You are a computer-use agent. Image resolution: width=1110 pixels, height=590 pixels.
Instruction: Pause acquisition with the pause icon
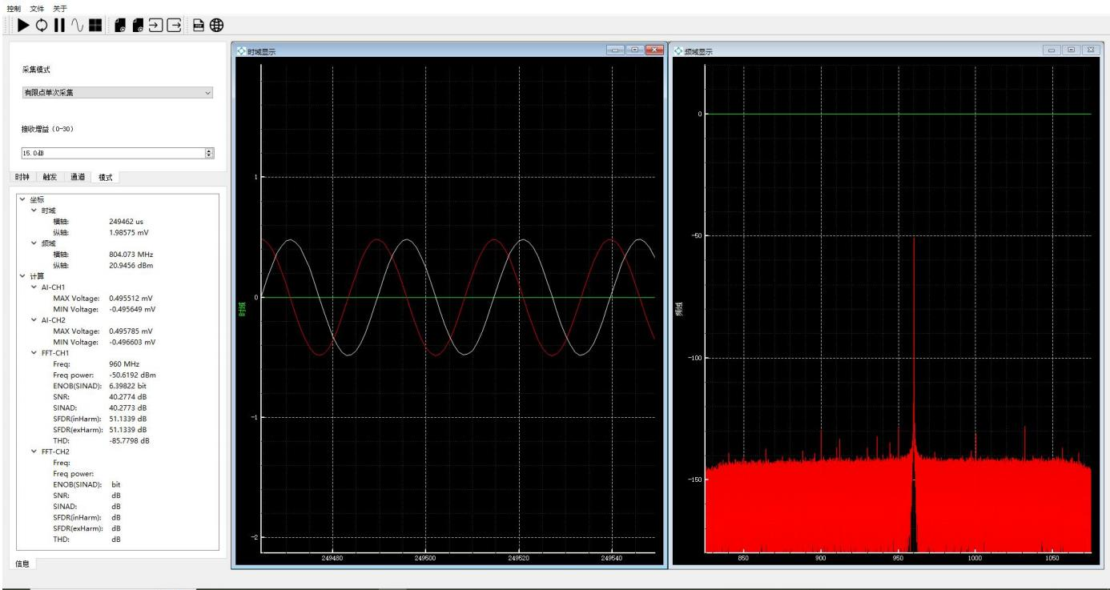coord(59,26)
